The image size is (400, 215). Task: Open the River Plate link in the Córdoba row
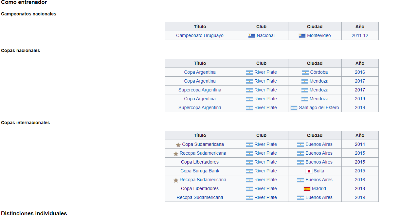click(265, 72)
